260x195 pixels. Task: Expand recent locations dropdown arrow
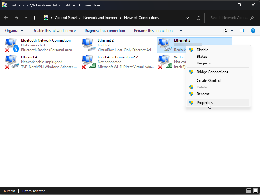coord(26,18)
